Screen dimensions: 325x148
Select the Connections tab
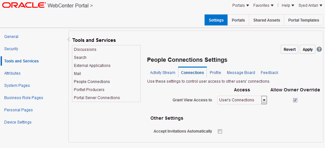click(192, 73)
